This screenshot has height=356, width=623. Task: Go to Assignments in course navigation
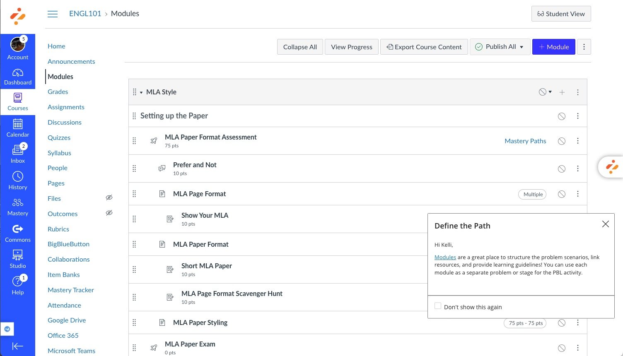coord(66,107)
